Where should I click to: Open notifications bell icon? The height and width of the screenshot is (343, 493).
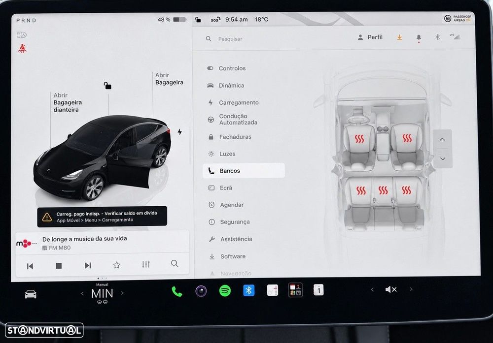coord(419,38)
